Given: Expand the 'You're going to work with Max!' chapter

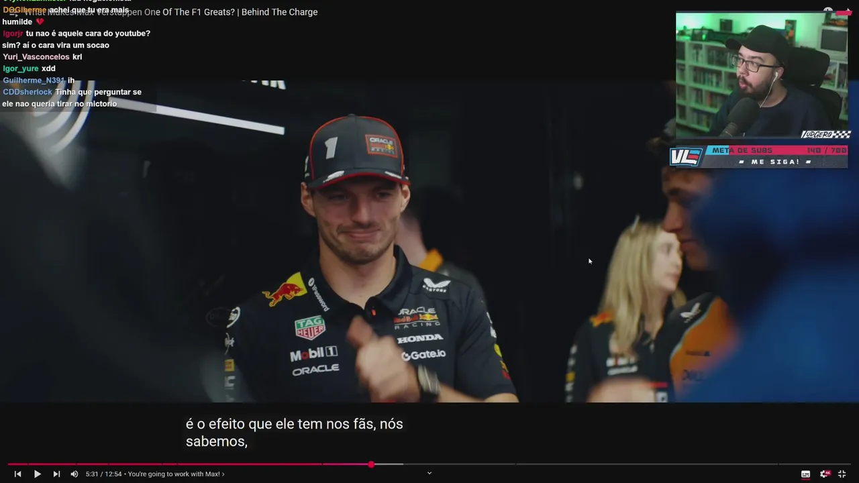Looking at the screenshot, I should tap(176, 474).
